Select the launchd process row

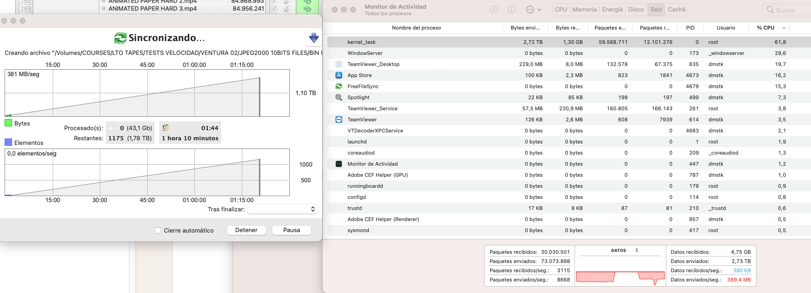tap(569, 142)
